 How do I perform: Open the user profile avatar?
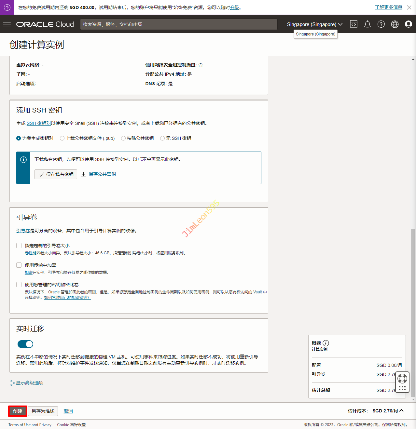408,24
